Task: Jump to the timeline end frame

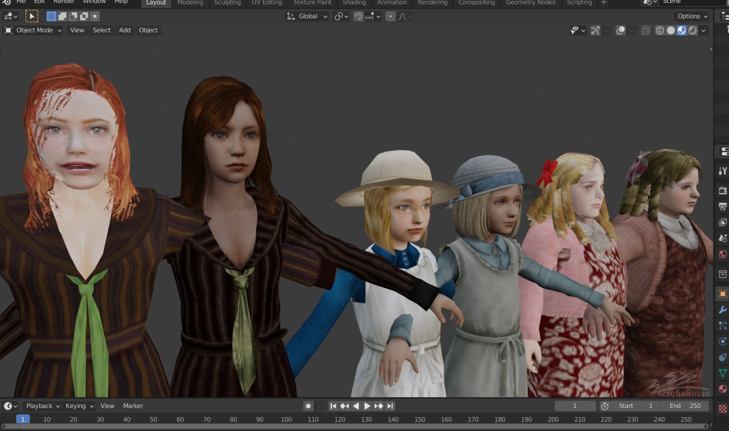Action: (390, 406)
